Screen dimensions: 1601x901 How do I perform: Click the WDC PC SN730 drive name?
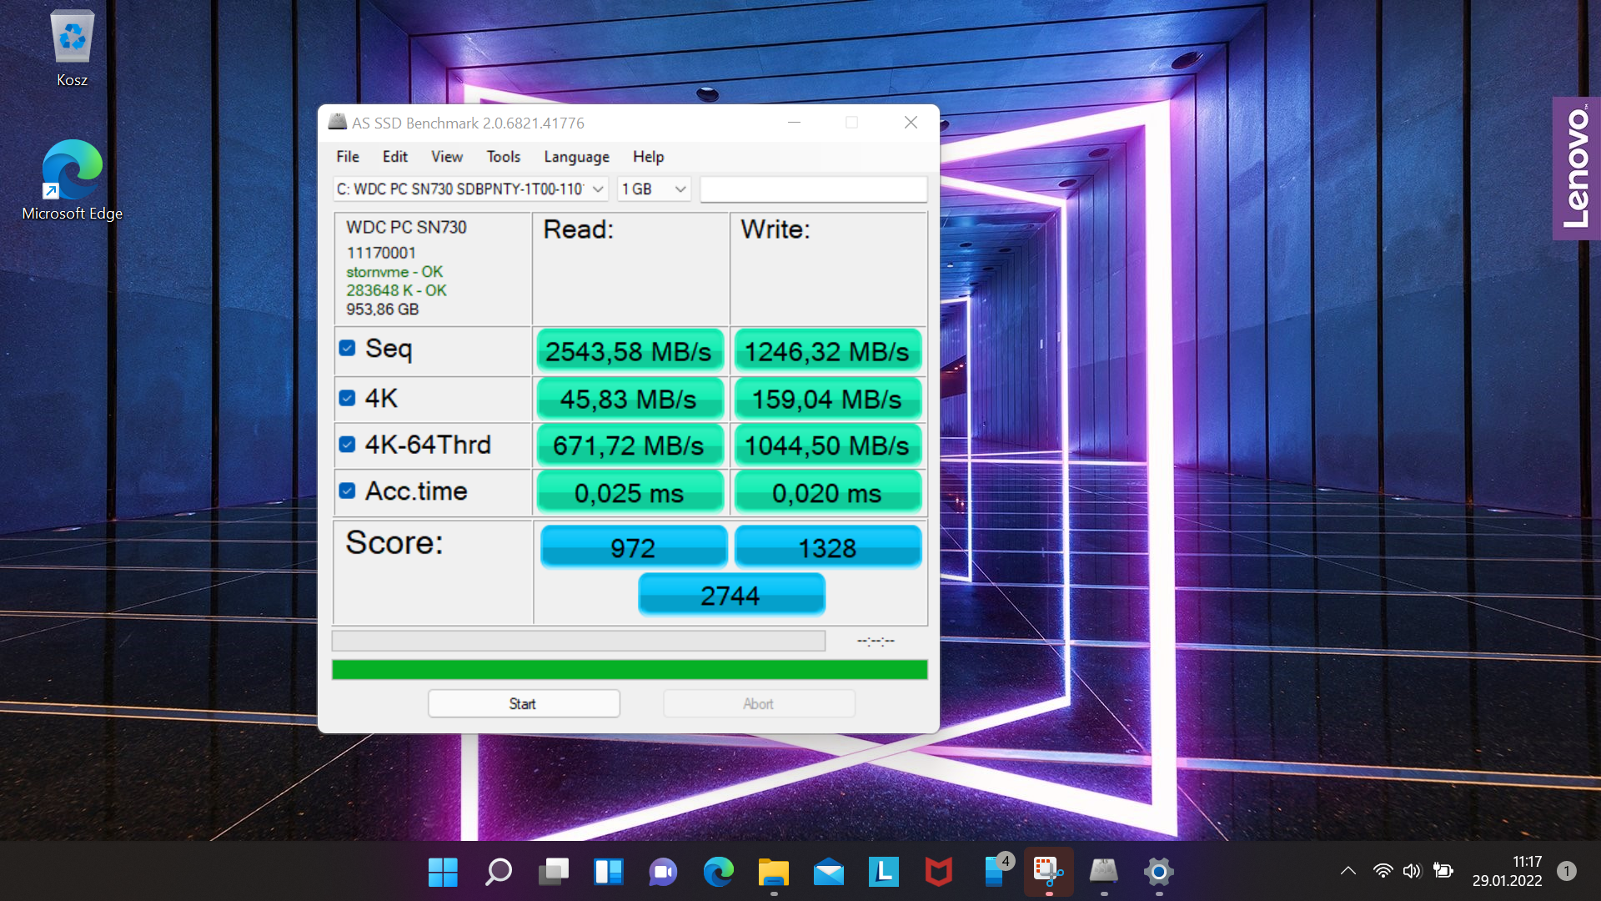coord(406,227)
